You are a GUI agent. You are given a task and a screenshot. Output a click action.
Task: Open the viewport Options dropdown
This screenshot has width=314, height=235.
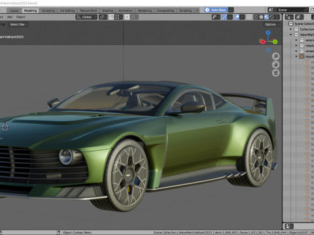[271, 24]
